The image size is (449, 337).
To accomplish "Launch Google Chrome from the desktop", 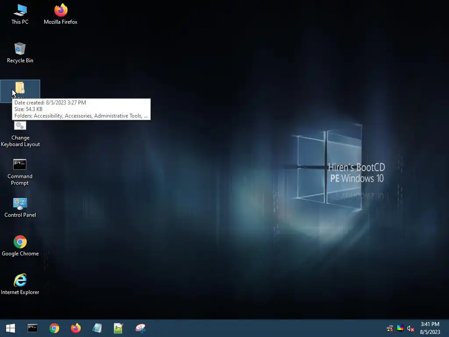I will point(20,246).
